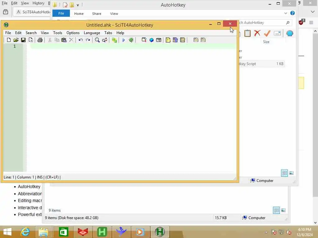This screenshot has width=318, height=238.
Task: Click the Explorer help question mark icon
Action: tap(293, 13)
